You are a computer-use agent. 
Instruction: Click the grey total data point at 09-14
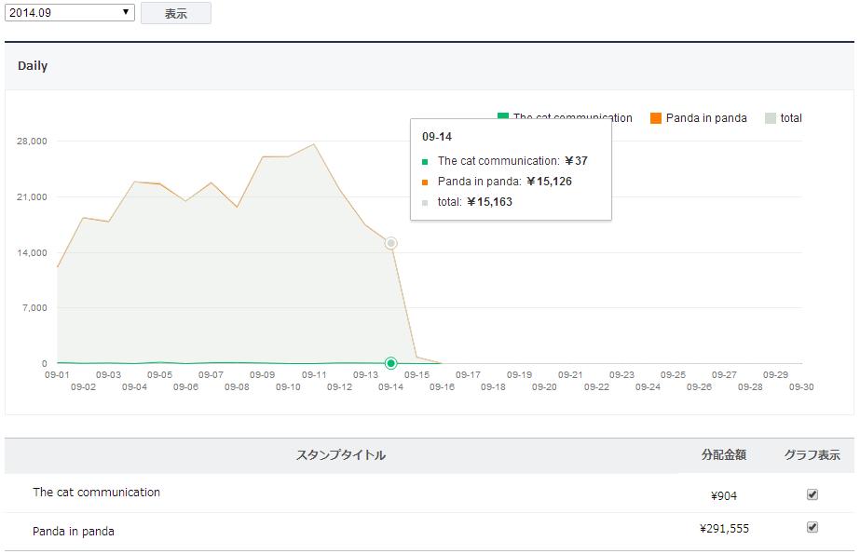coord(391,243)
